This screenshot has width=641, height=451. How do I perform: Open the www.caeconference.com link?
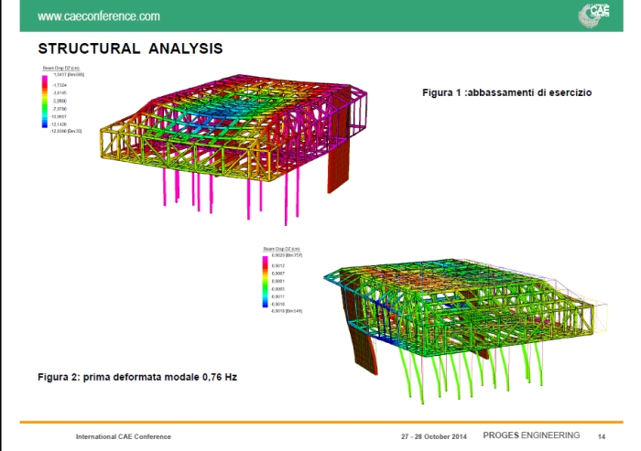coord(97,16)
